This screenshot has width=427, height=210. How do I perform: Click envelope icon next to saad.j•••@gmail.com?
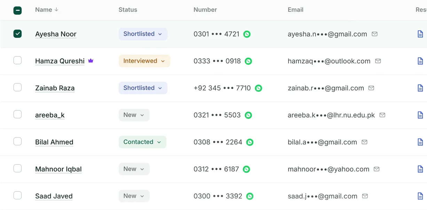pyautogui.click(x=365, y=196)
